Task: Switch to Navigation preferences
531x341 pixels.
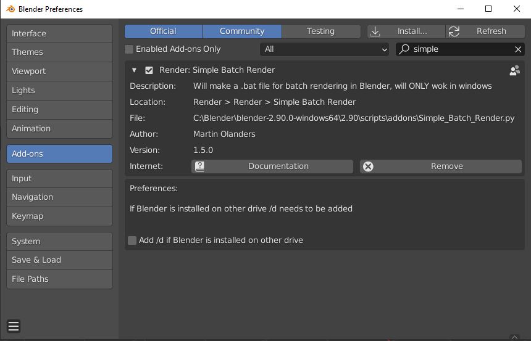Action: pyautogui.click(x=60, y=197)
